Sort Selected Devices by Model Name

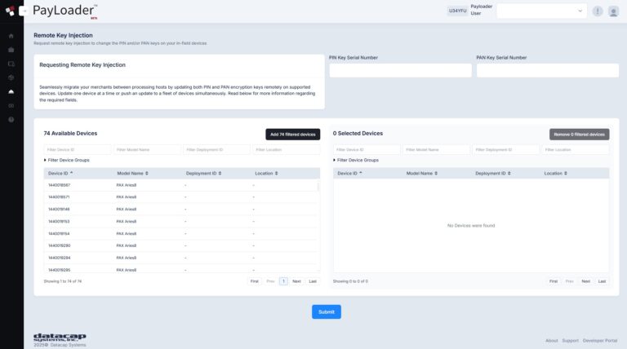click(x=422, y=174)
